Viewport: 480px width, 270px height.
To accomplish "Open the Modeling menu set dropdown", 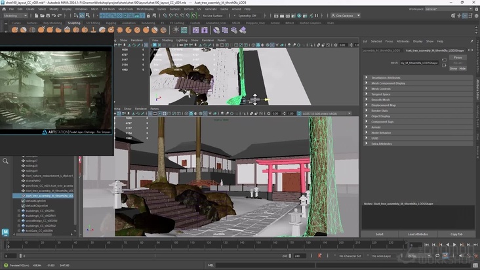I will (x=15, y=16).
